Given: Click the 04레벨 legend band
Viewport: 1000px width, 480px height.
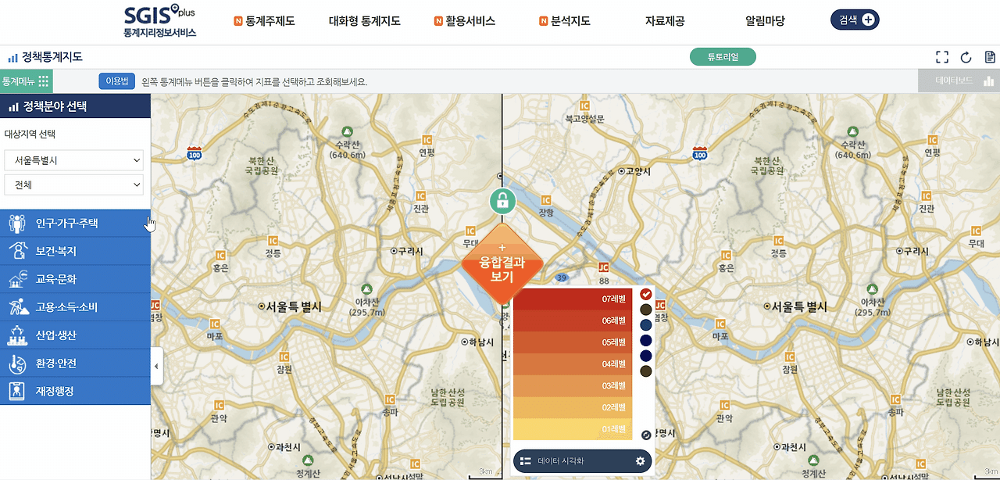Looking at the screenshot, I should coord(573,364).
